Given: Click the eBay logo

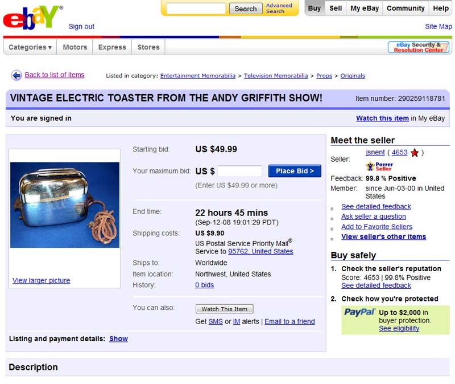Looking at the screenshot, I should (32, 16).
